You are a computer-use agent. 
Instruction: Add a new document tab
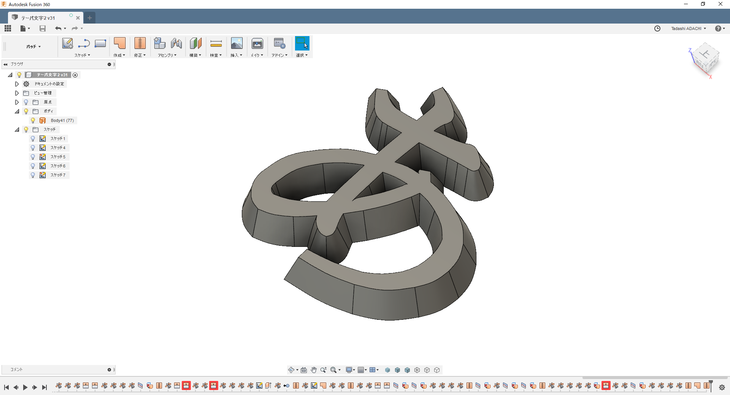90,18
